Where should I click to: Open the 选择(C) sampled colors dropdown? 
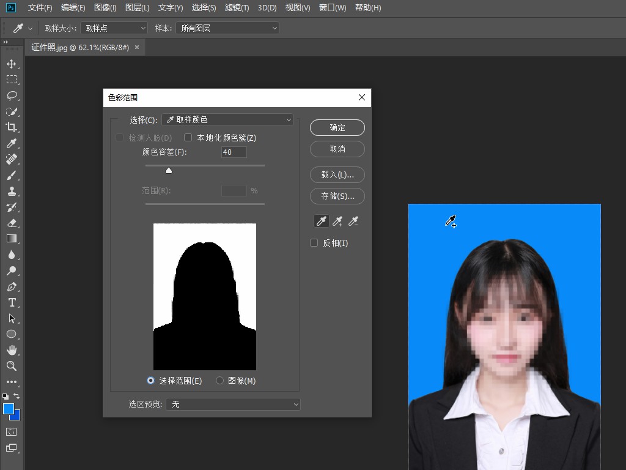[227, 120]
